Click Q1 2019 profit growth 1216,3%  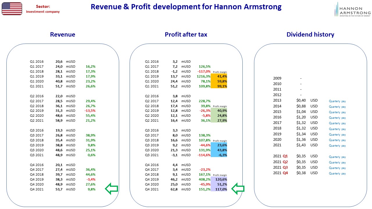(204, 76)
